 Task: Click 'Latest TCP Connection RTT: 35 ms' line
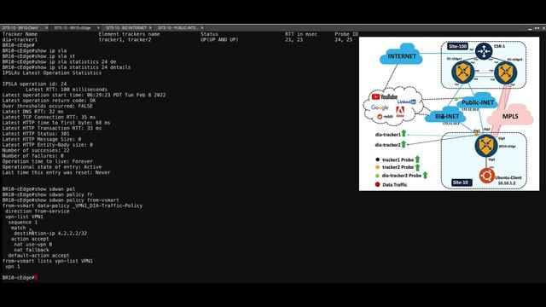(x=49, y=118)
